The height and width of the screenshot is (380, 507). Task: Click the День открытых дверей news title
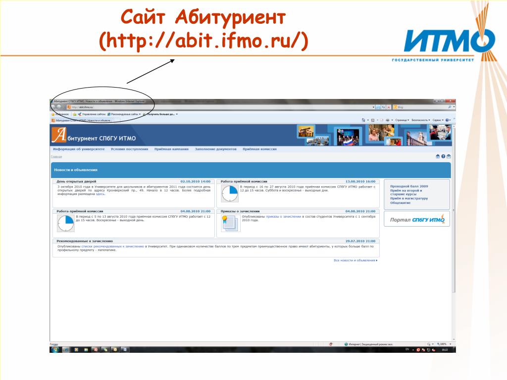click(76, 182)
